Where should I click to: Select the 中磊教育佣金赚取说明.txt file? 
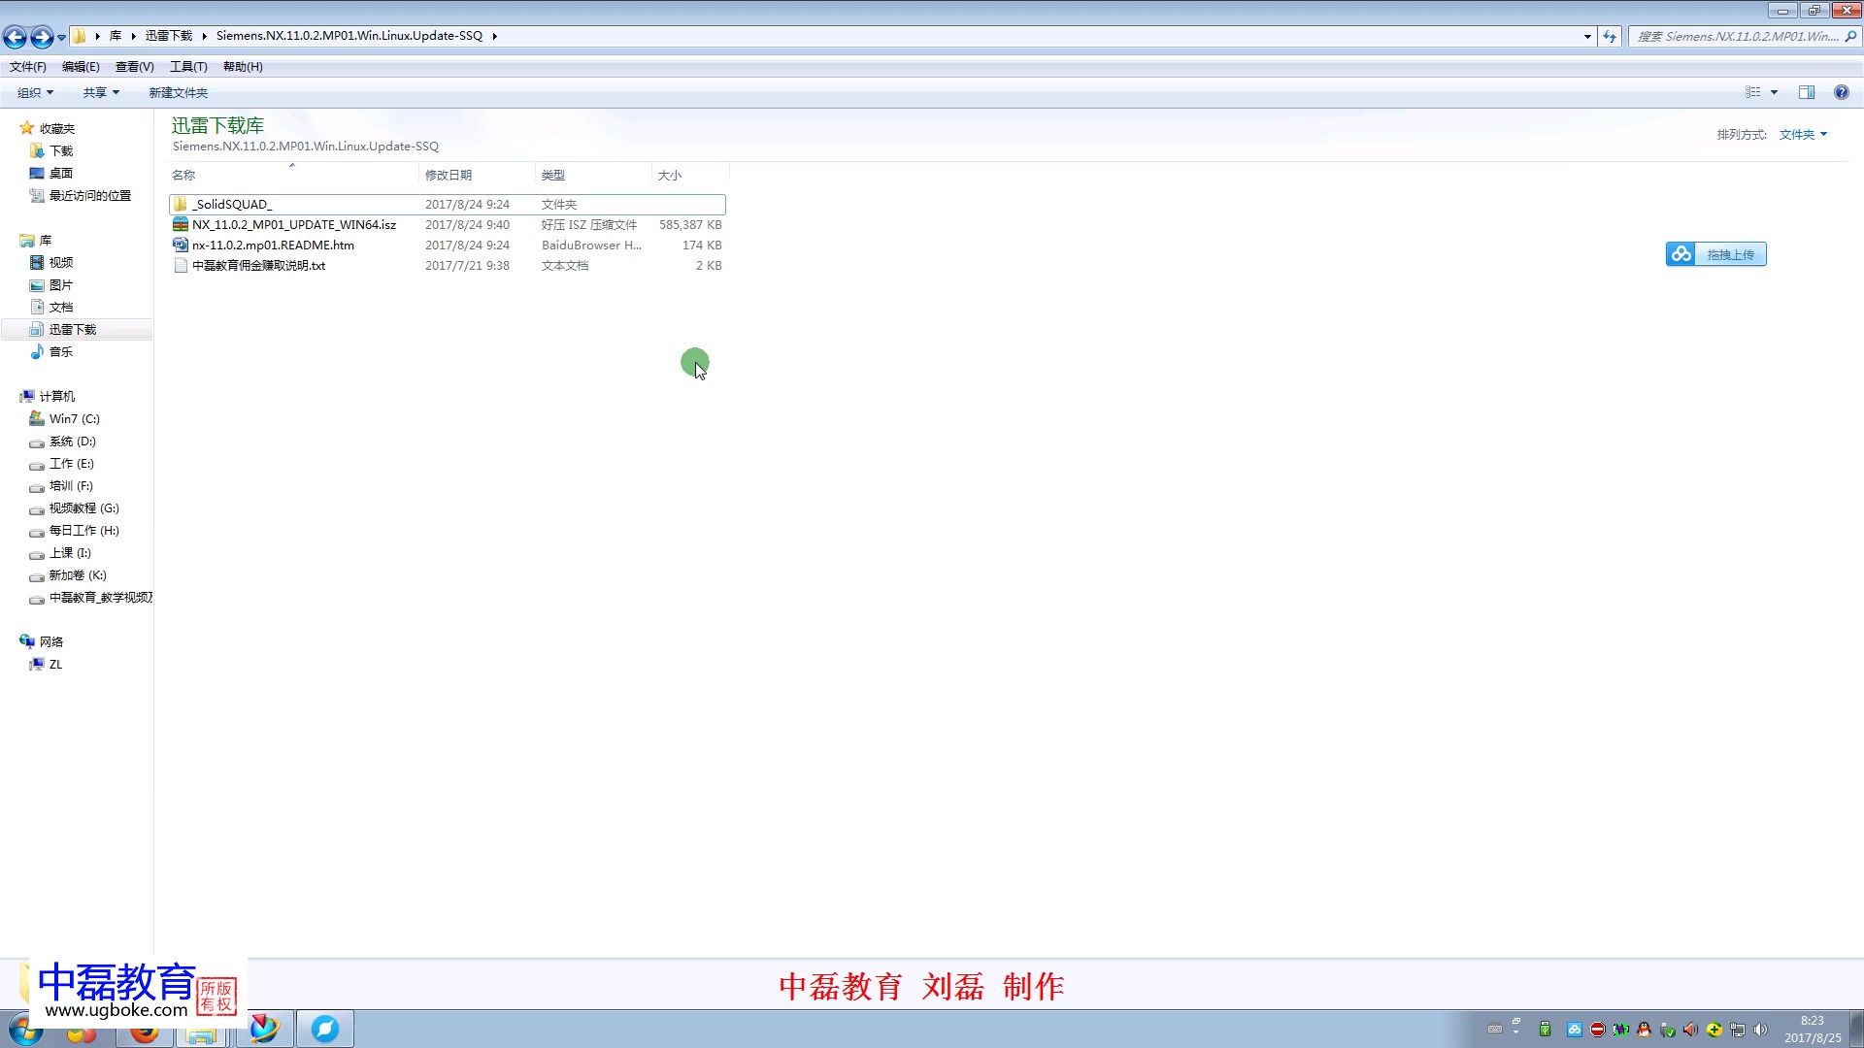447,265
